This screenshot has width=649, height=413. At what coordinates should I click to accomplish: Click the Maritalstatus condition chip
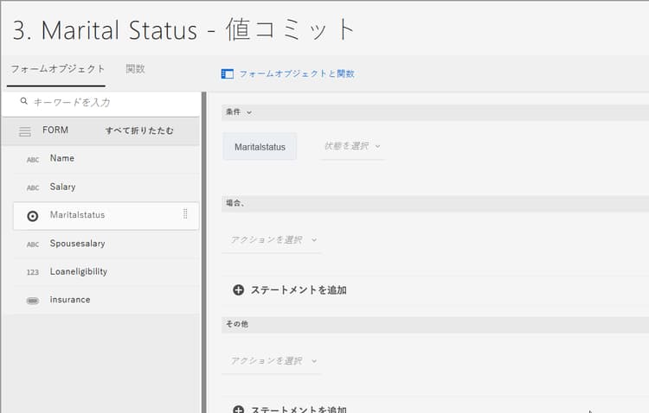click(260, 147)
